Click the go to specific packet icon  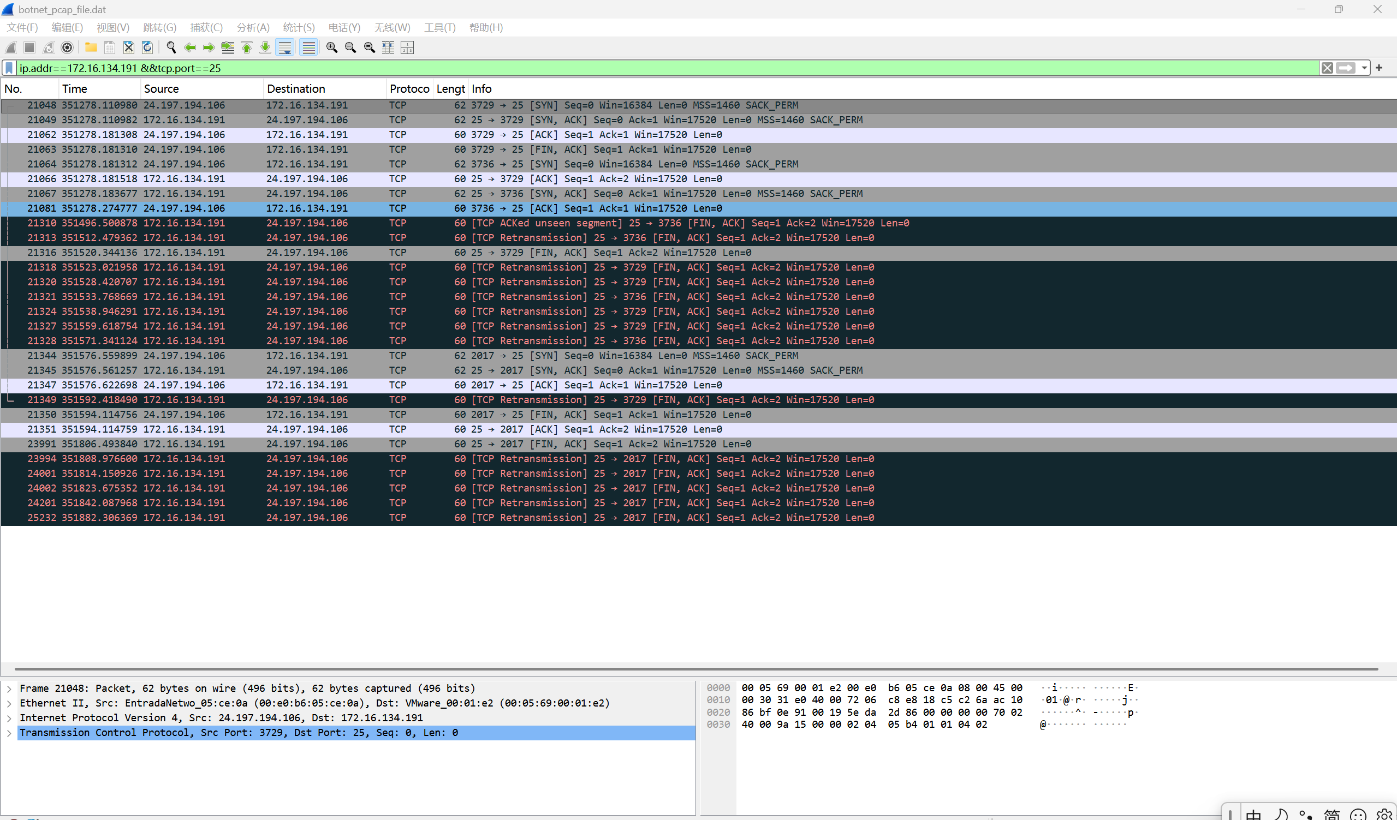pyautogui.click(x=228, y=47)
